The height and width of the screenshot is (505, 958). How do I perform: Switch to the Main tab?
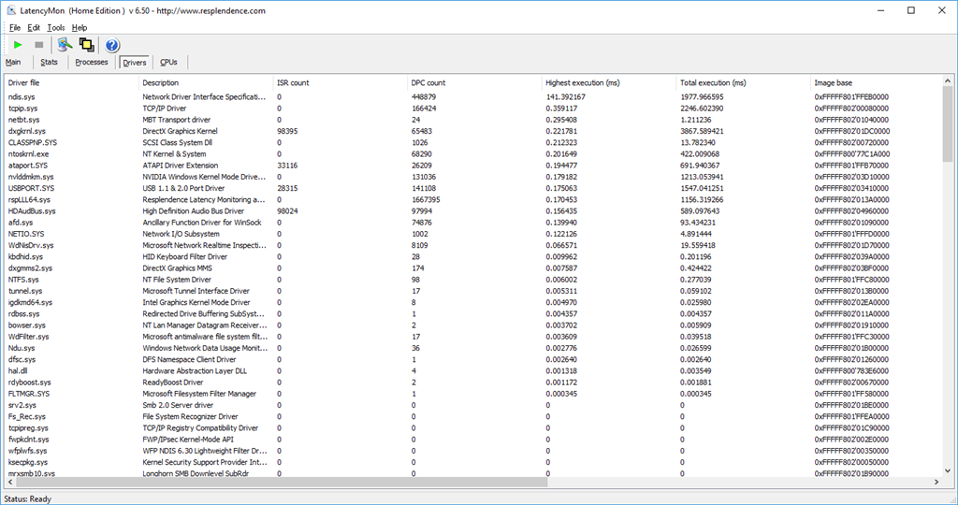click(13, 63)
